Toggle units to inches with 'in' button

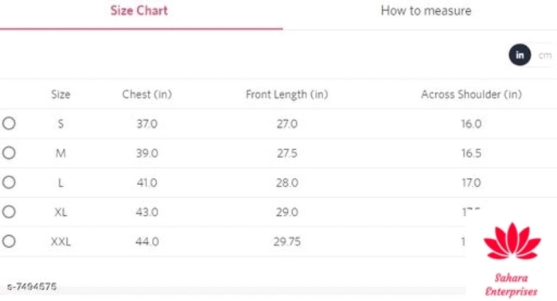(x=520, y=55)
